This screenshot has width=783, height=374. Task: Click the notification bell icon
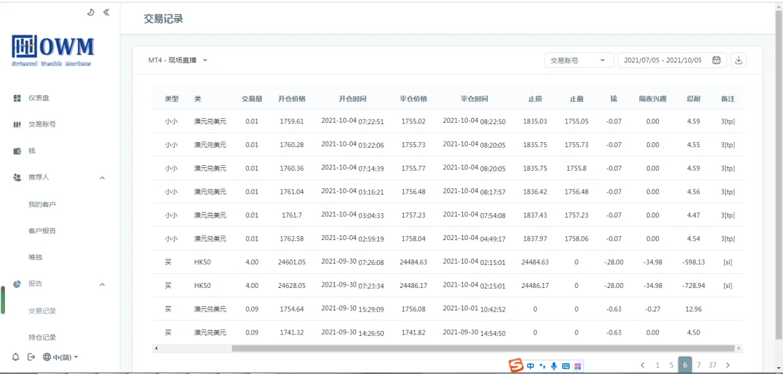(x=16, y=357)
